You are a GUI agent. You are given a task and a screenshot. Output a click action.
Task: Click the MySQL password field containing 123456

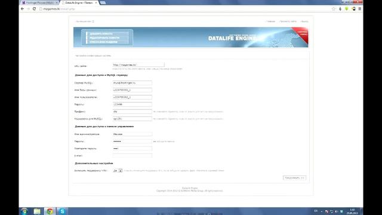coord(133,105)
